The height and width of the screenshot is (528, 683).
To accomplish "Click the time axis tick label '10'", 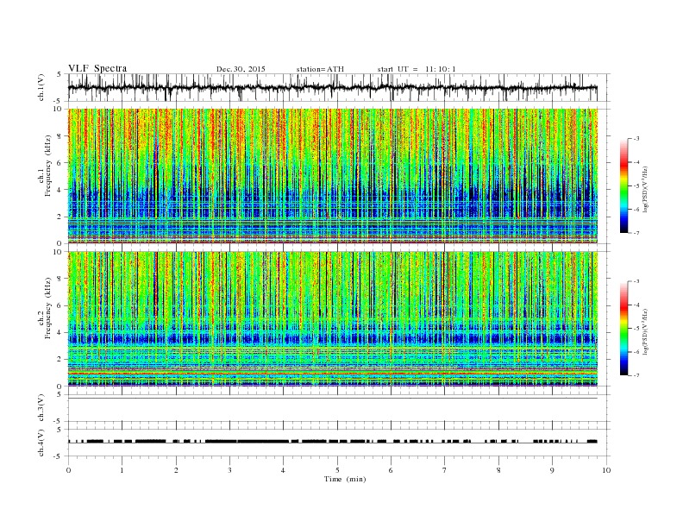I will click(x=606, y=470).
